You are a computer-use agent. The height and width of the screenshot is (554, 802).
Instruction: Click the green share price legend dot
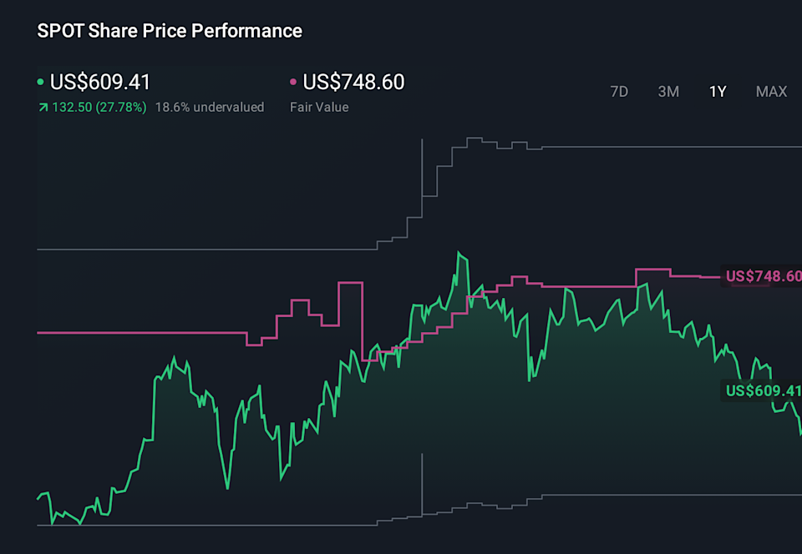[38, 82]
